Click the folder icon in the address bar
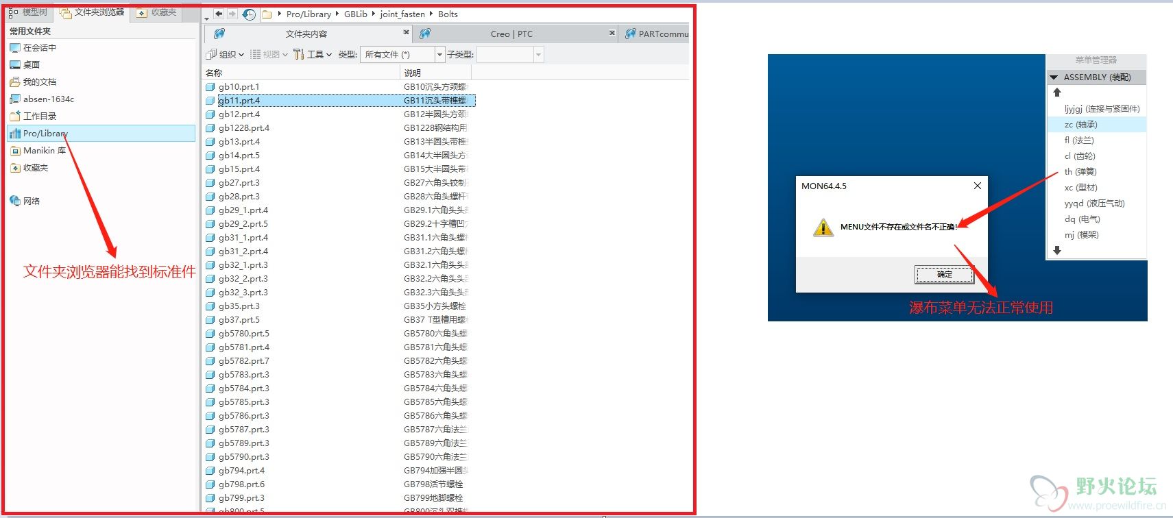 267,14
